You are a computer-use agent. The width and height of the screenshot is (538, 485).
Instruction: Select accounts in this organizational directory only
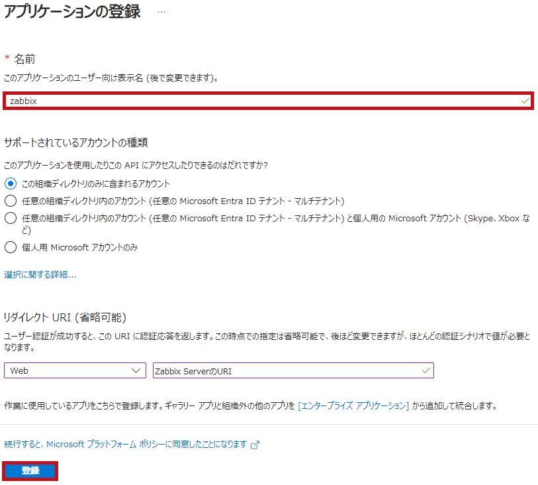tap(11, 184)
